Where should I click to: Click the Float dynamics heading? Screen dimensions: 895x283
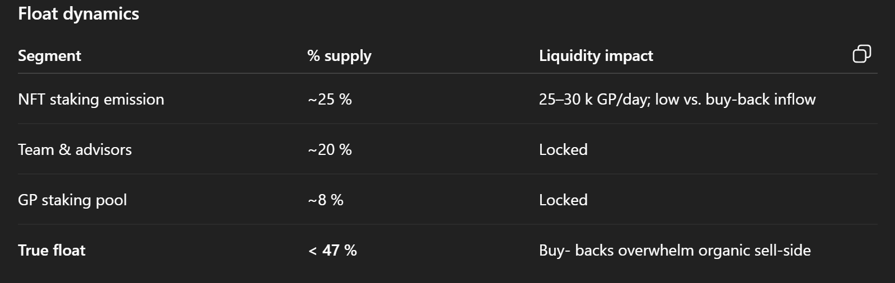click(78, 13)
